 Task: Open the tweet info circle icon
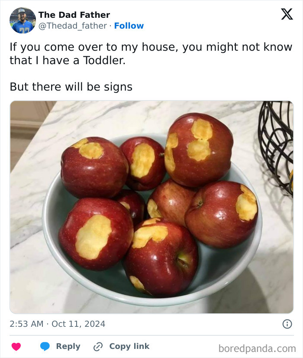coord(287,324)
